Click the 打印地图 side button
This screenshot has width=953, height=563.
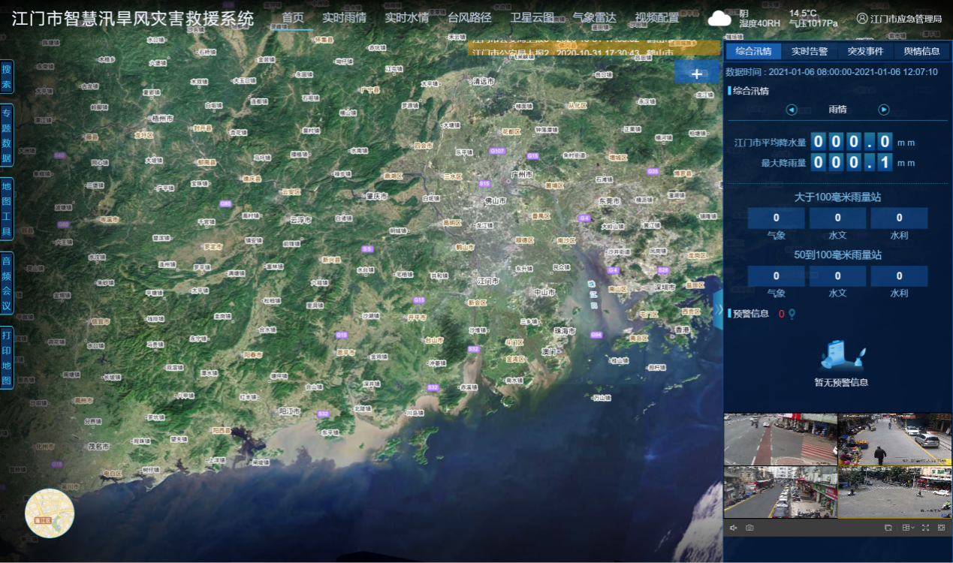tap(6, 357)
